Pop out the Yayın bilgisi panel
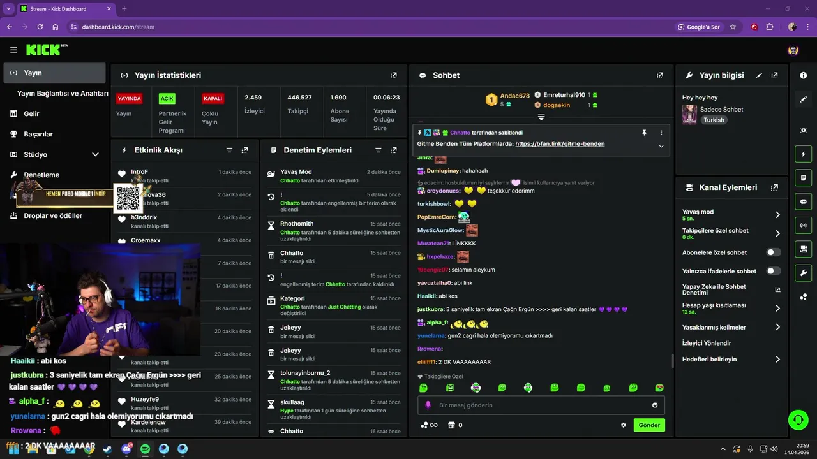817x459 pixels. coord(774,75)
